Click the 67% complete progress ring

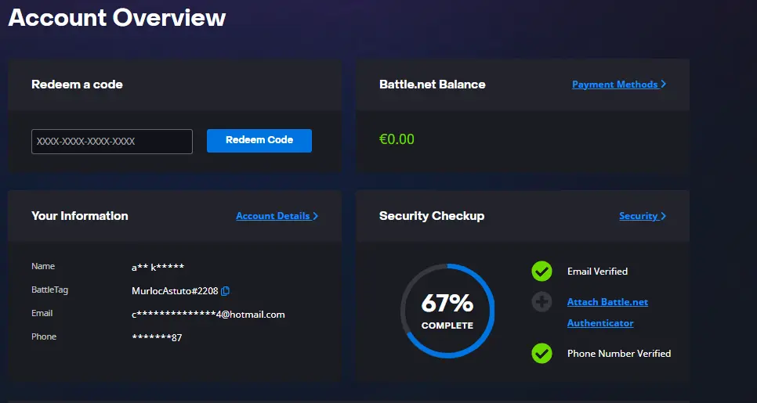tap(447, 311)
